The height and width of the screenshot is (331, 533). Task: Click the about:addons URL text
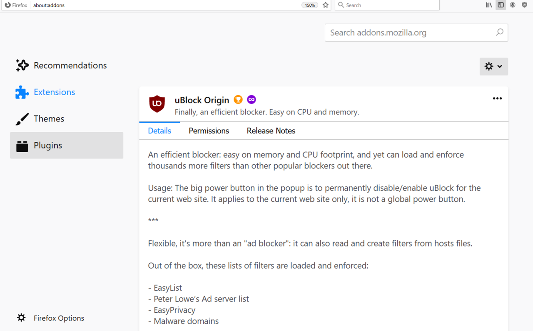pos(49,5)
